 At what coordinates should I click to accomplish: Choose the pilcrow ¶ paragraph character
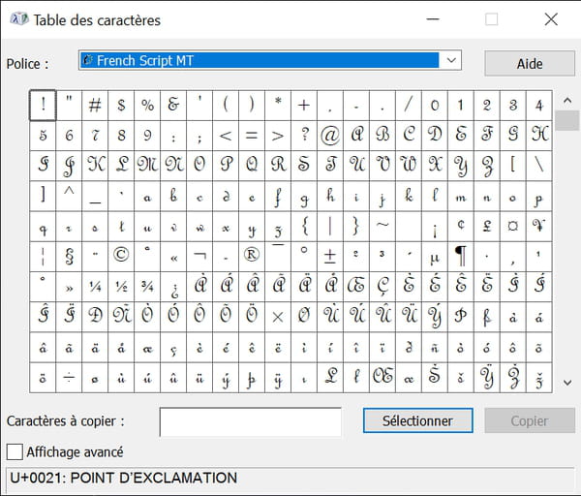(x=461, y=257)
